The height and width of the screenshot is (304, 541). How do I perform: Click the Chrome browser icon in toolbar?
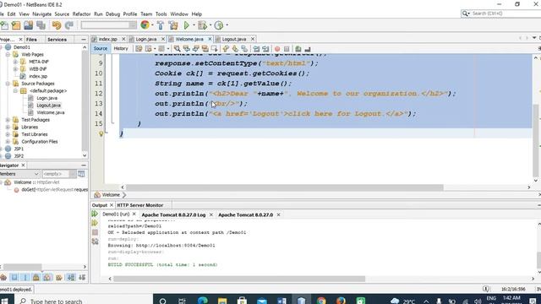click(145, 24)
